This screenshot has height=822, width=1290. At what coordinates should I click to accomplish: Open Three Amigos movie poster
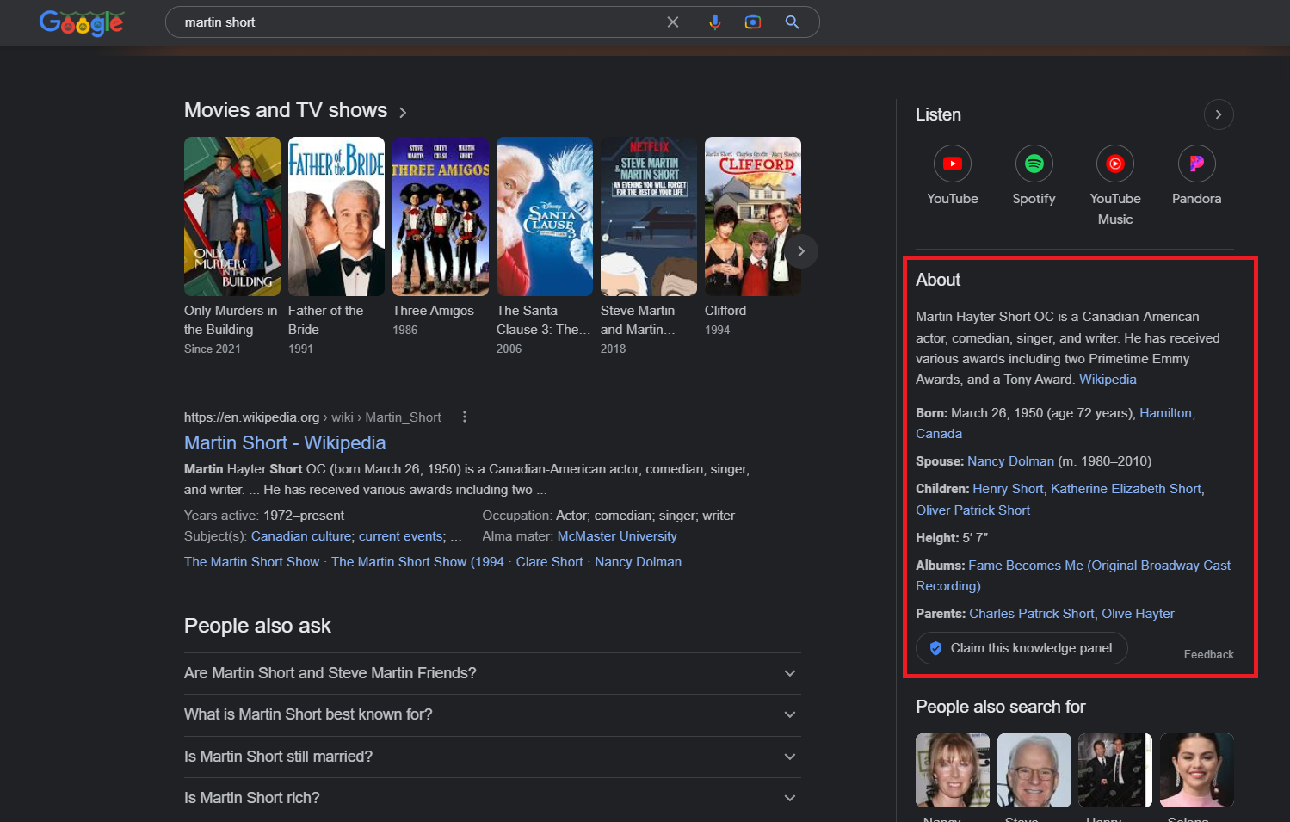click(x=441, y=216)
